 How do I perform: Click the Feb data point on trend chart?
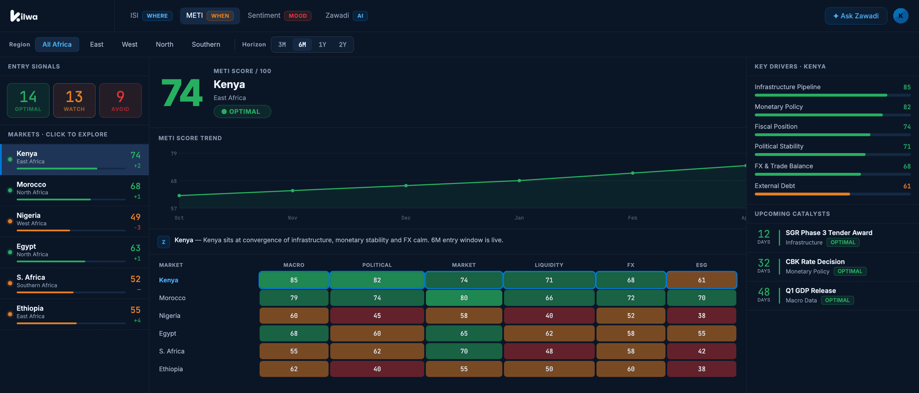click(x=633, y=173)
